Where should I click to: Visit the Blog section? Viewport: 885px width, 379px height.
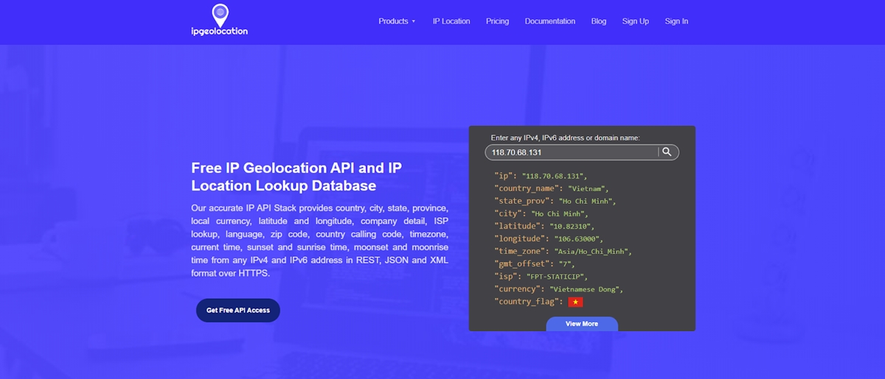(598, 21)
